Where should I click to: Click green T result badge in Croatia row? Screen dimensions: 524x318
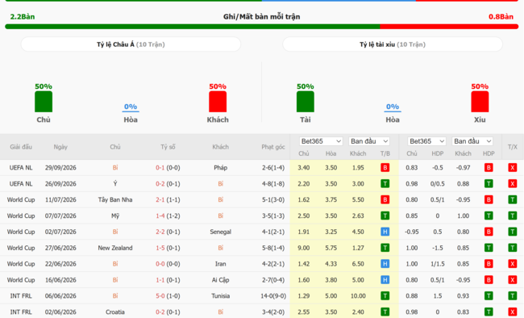point(385,312)
